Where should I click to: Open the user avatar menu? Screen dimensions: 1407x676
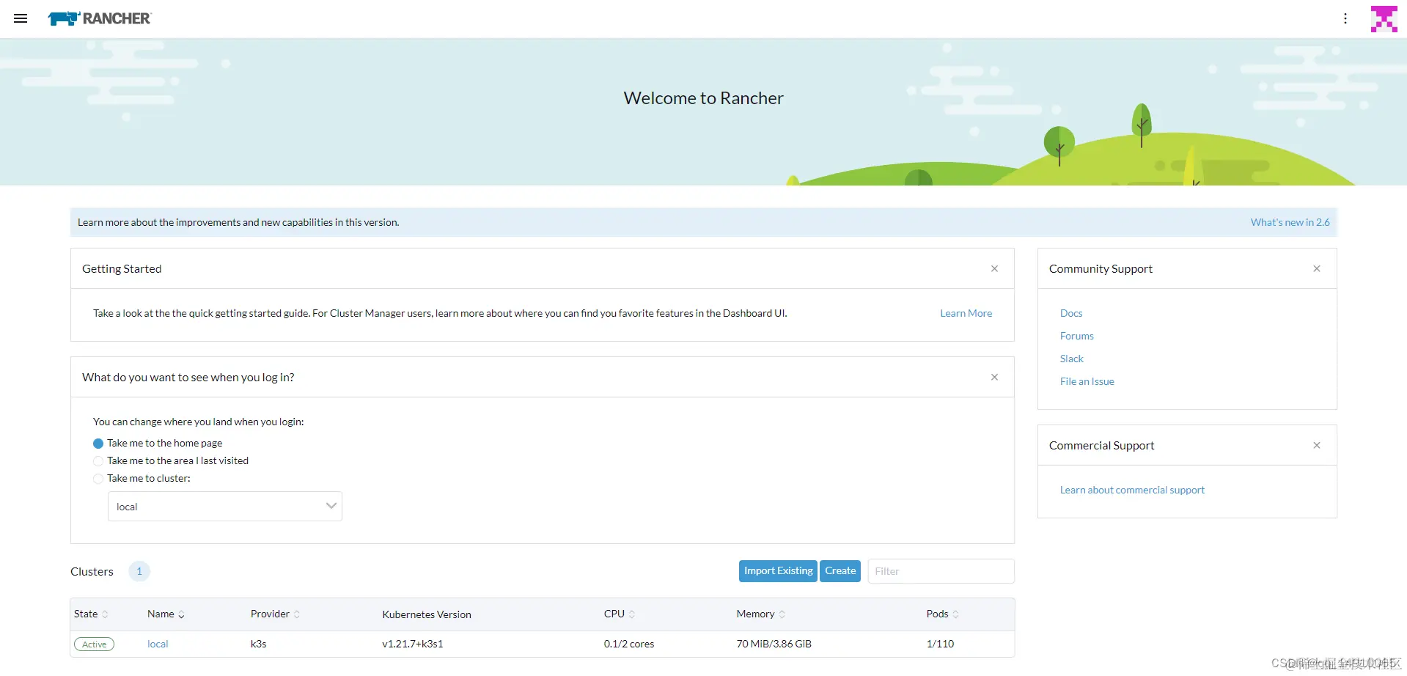coord(1384,19)
